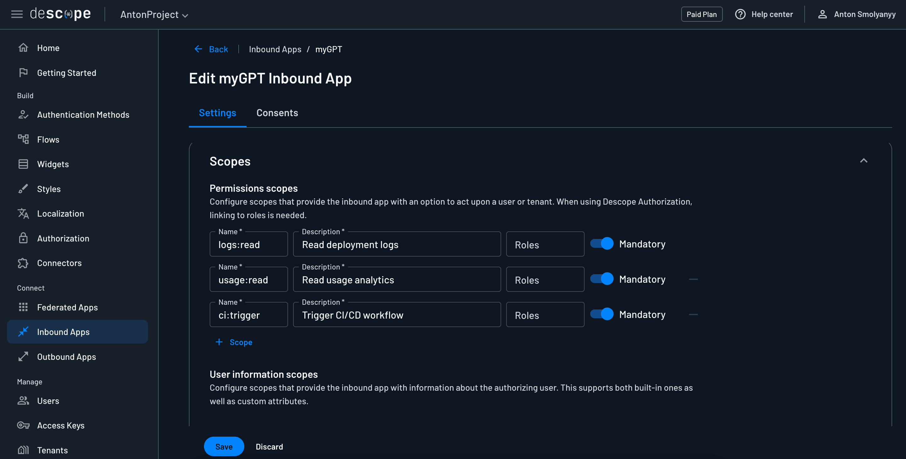
Task: Open the AntonProject project selector
Action: coord(154,14)
